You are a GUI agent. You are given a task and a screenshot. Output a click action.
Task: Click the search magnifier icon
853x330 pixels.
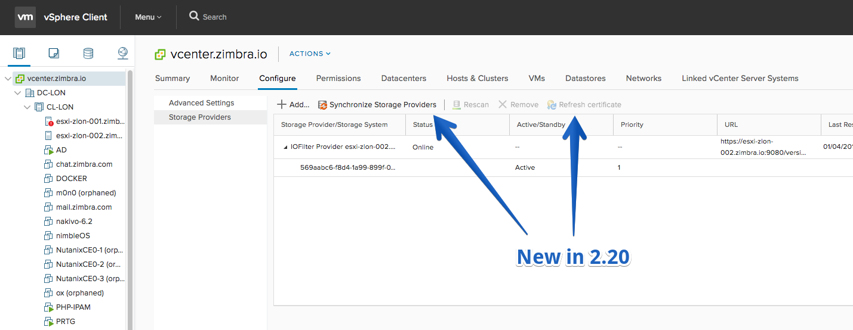pyautogui.click(x=194, y=16)
